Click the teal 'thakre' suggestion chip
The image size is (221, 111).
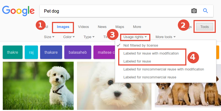tap(12, 52)
